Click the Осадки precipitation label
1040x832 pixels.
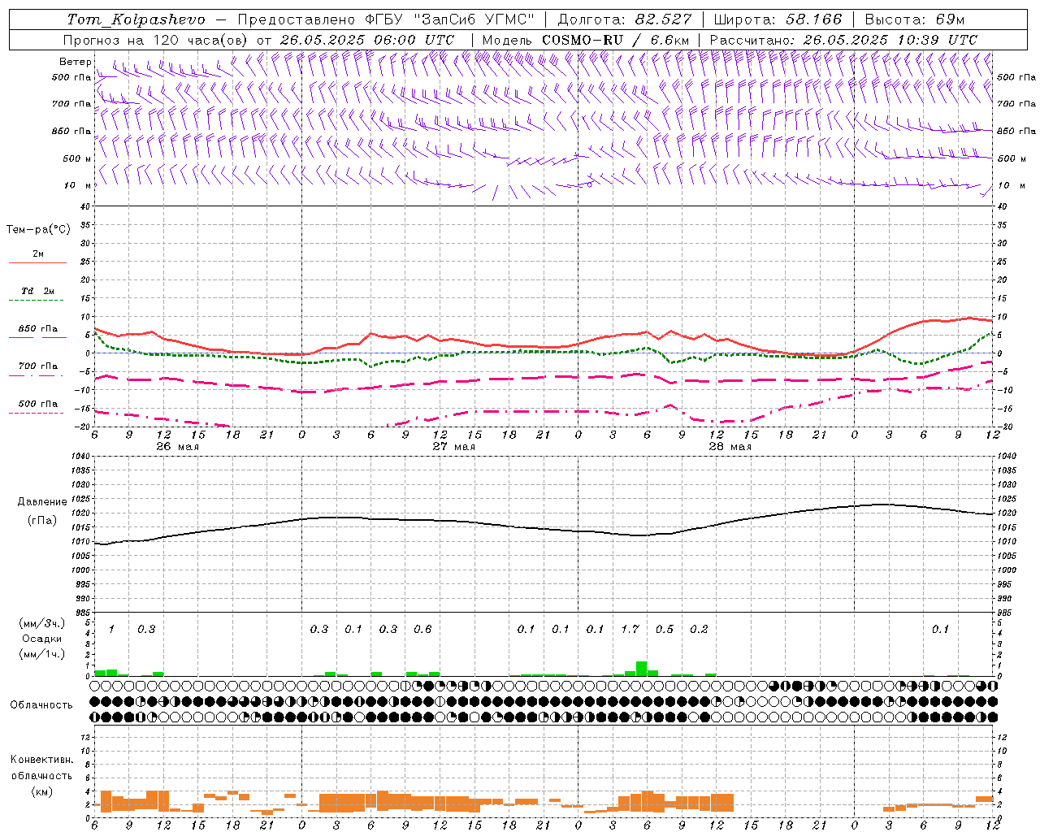(42, 639)
